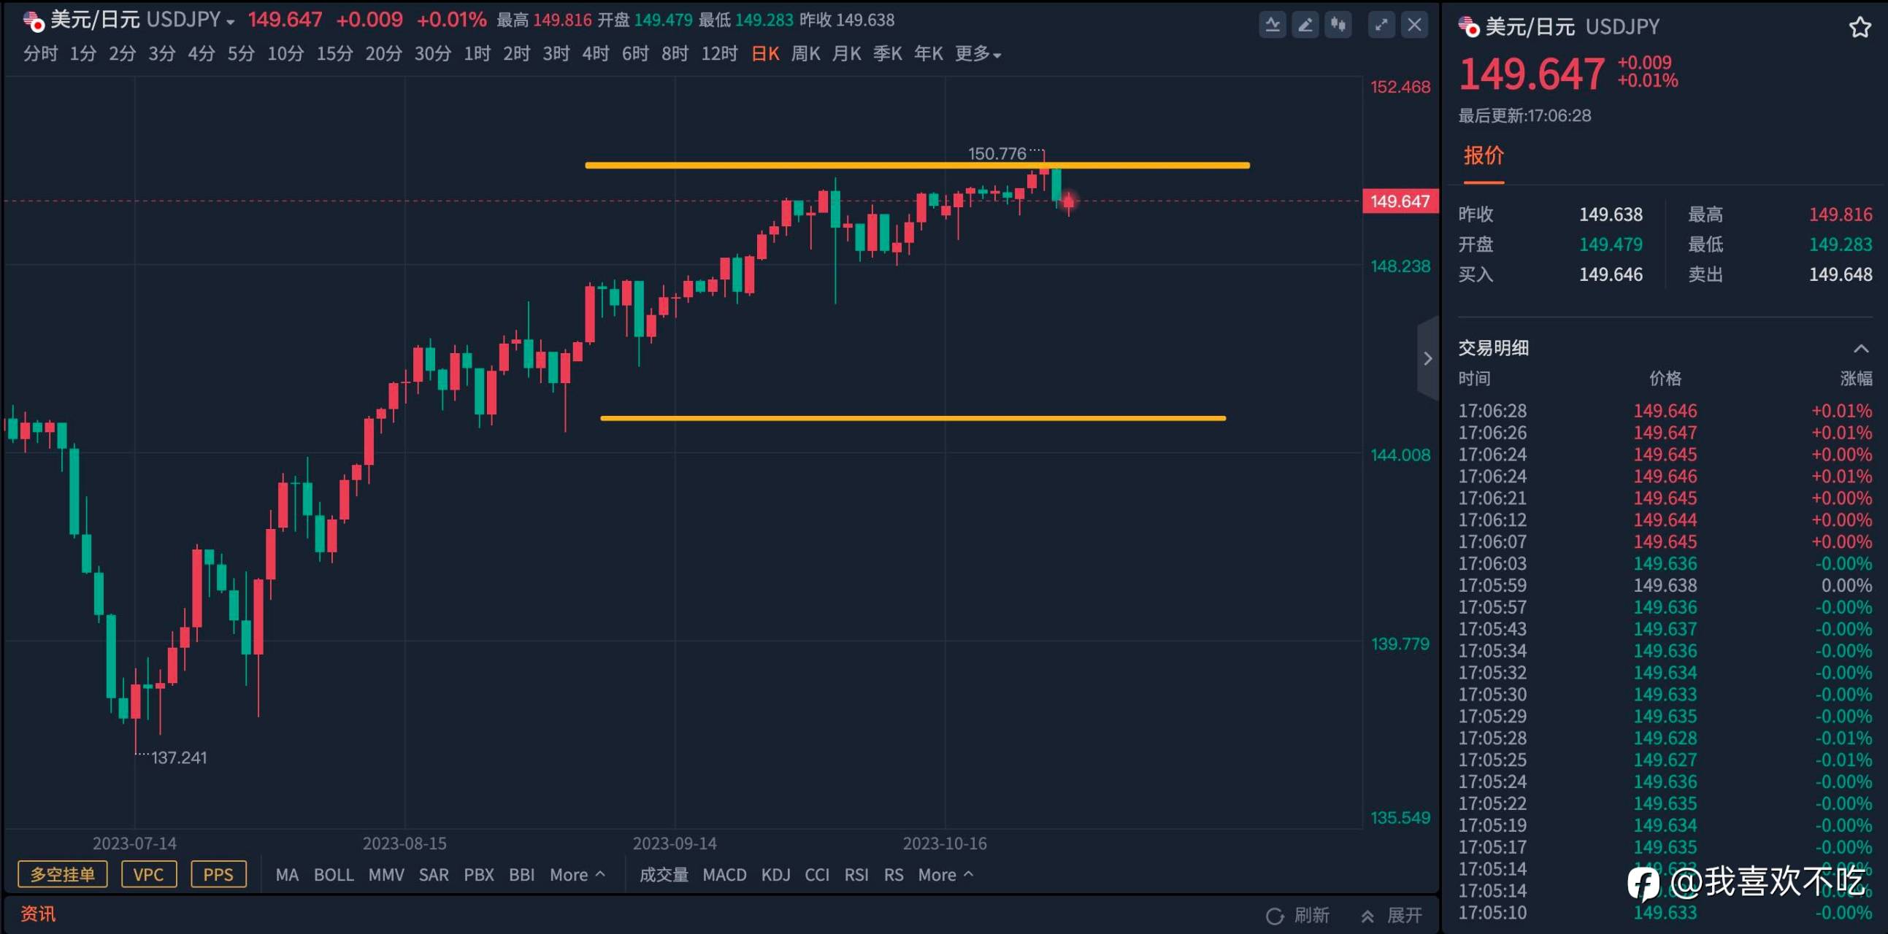Switch to the 周K weekly timeframe
The width and height of the screenshot is (1888, 934).
pos(805,53)
